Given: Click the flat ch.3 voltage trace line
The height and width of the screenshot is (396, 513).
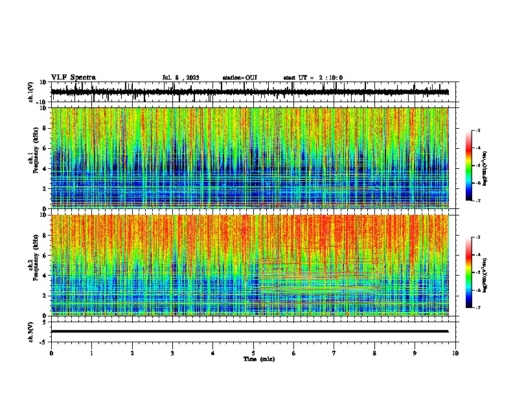Looking at the screenshot, I should pos(249,331).
